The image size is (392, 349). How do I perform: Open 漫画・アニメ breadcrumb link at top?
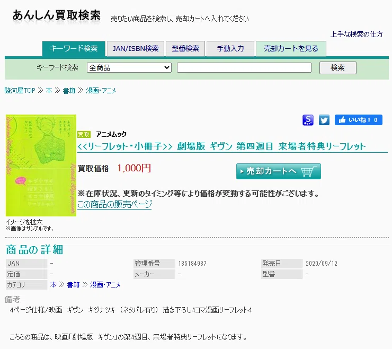(x=101, y=90)
